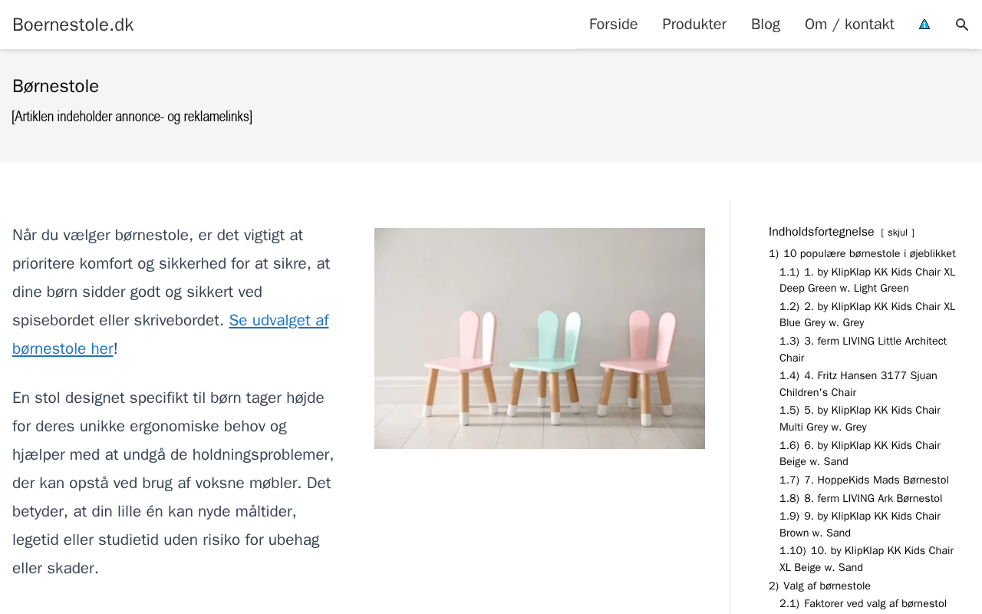Jump to '10 populære børnestole i øjeblikket'
Screen dimensions: 982x614
tap(862, 253)
